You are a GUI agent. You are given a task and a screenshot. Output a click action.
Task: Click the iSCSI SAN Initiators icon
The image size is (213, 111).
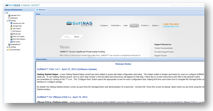pos(11,39)
